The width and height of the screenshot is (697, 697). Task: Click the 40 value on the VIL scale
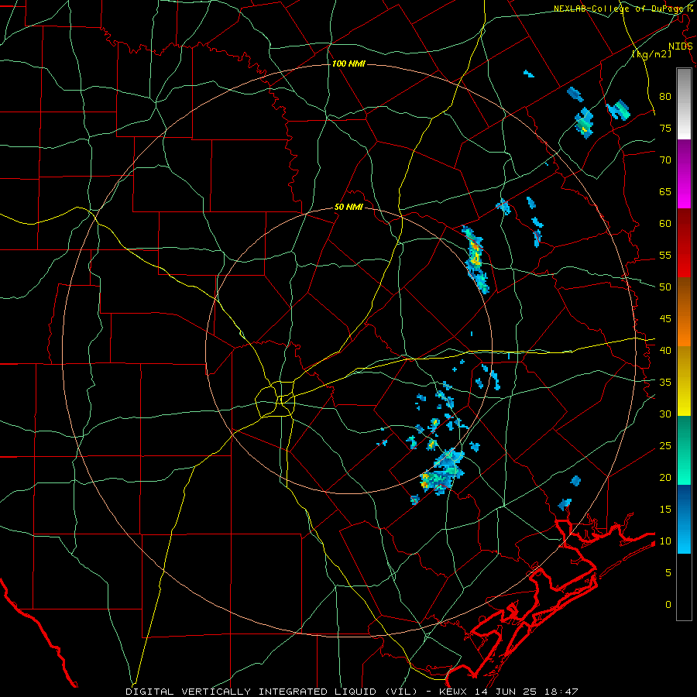665,351
